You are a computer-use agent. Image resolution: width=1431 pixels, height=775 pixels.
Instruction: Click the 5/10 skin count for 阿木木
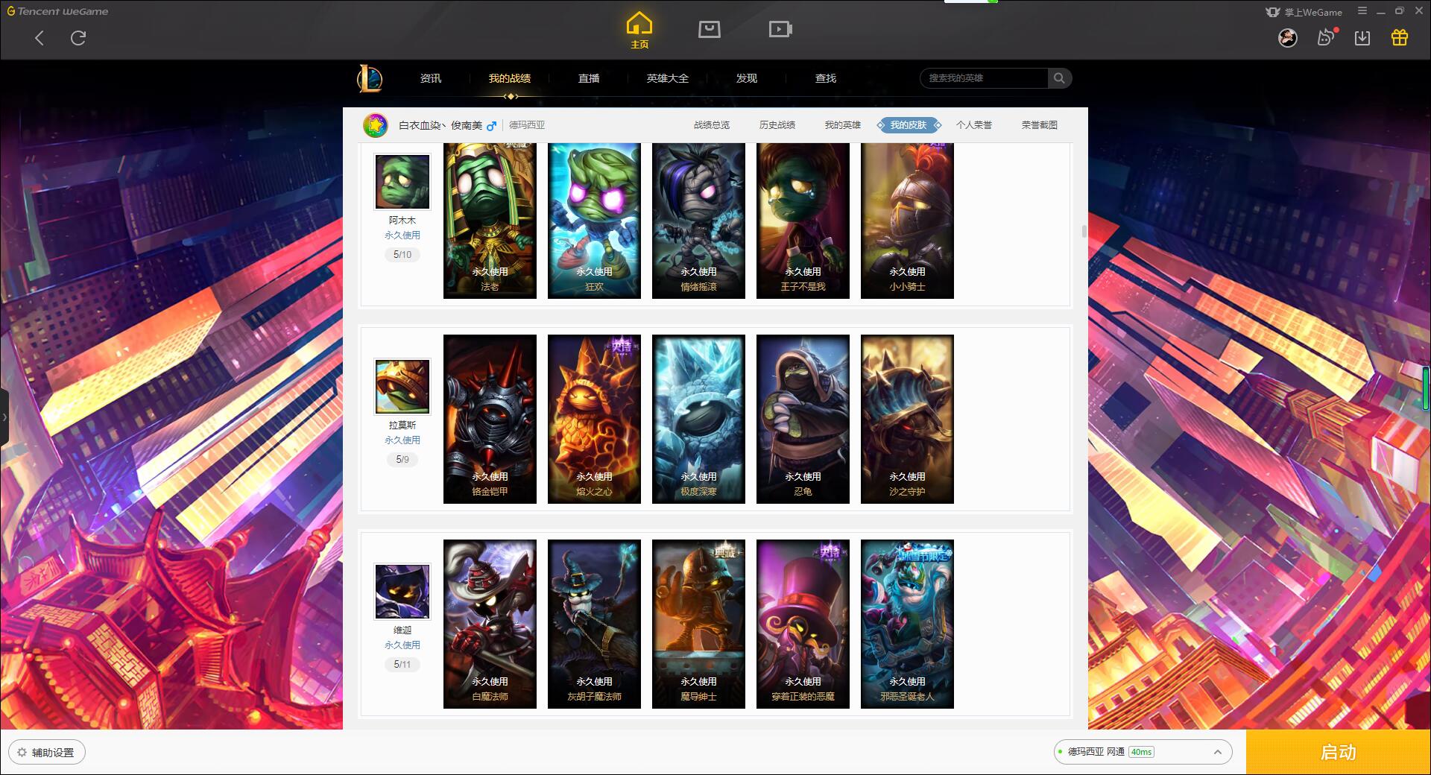tap(402, 255)
